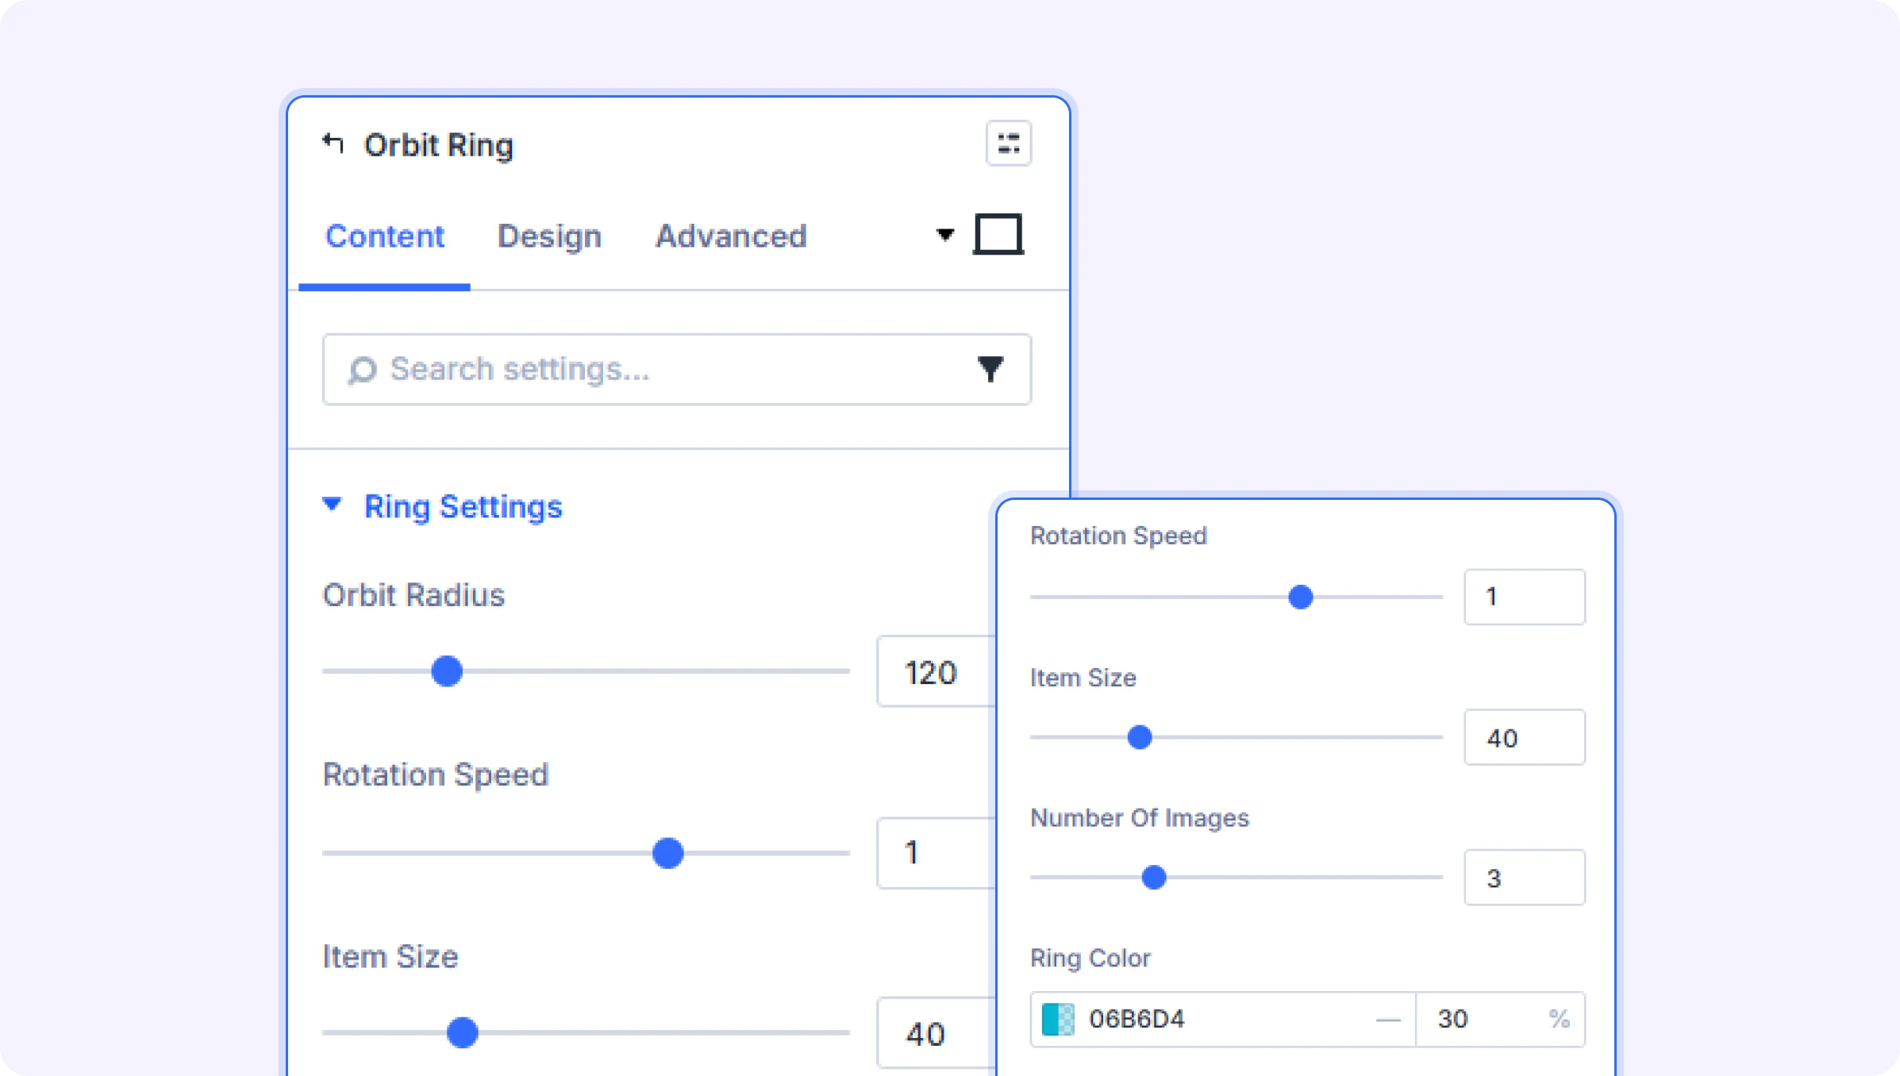The image size is (1900, 1076).
Task: Click the Ring Color label
Action: point(1090,959)
